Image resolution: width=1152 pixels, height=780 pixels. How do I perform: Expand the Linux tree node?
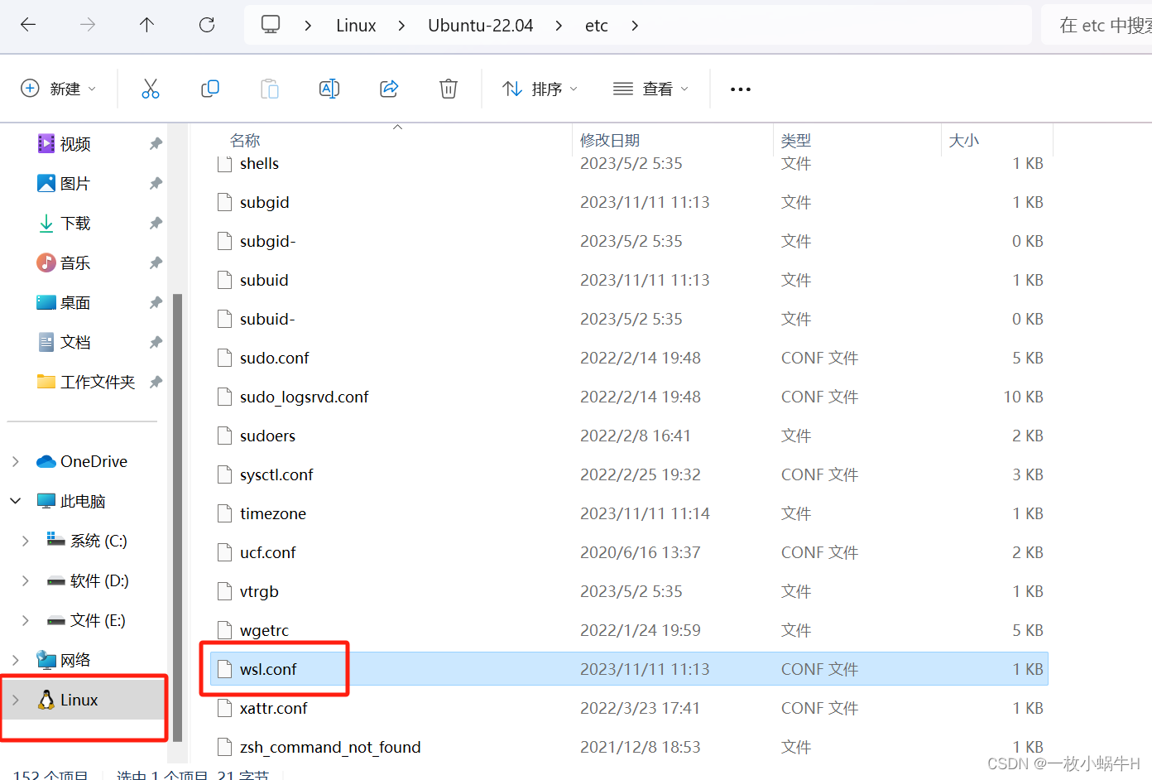coord(16,700)
